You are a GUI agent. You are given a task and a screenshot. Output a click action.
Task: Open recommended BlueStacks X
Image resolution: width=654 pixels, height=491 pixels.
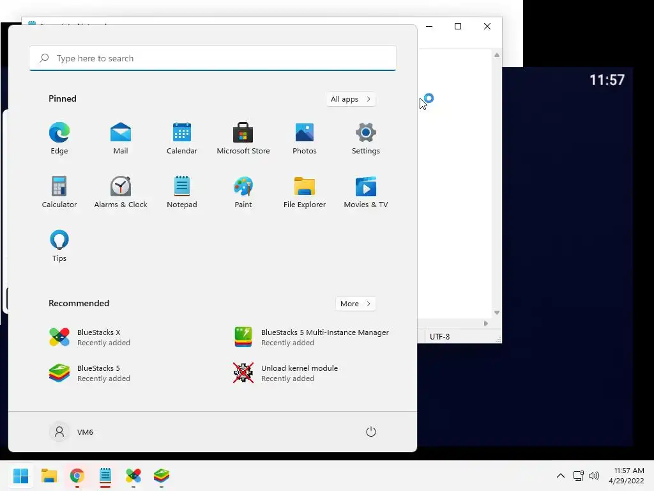click(x=89, y=338)
